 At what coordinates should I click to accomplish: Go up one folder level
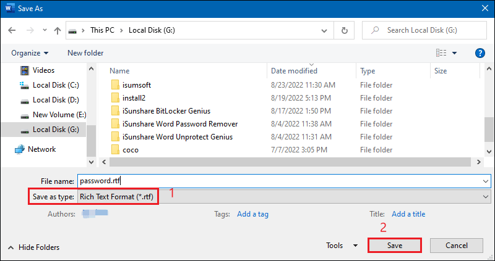coord(57,30)
